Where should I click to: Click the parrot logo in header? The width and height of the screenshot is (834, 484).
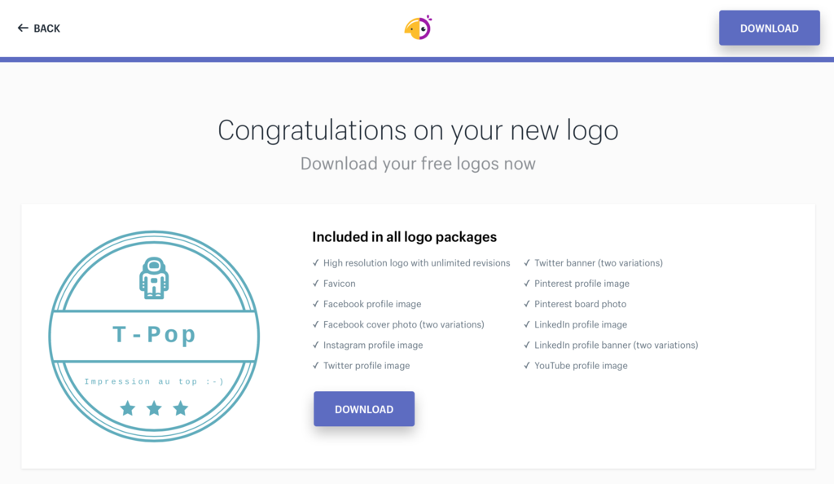(418, 29)
